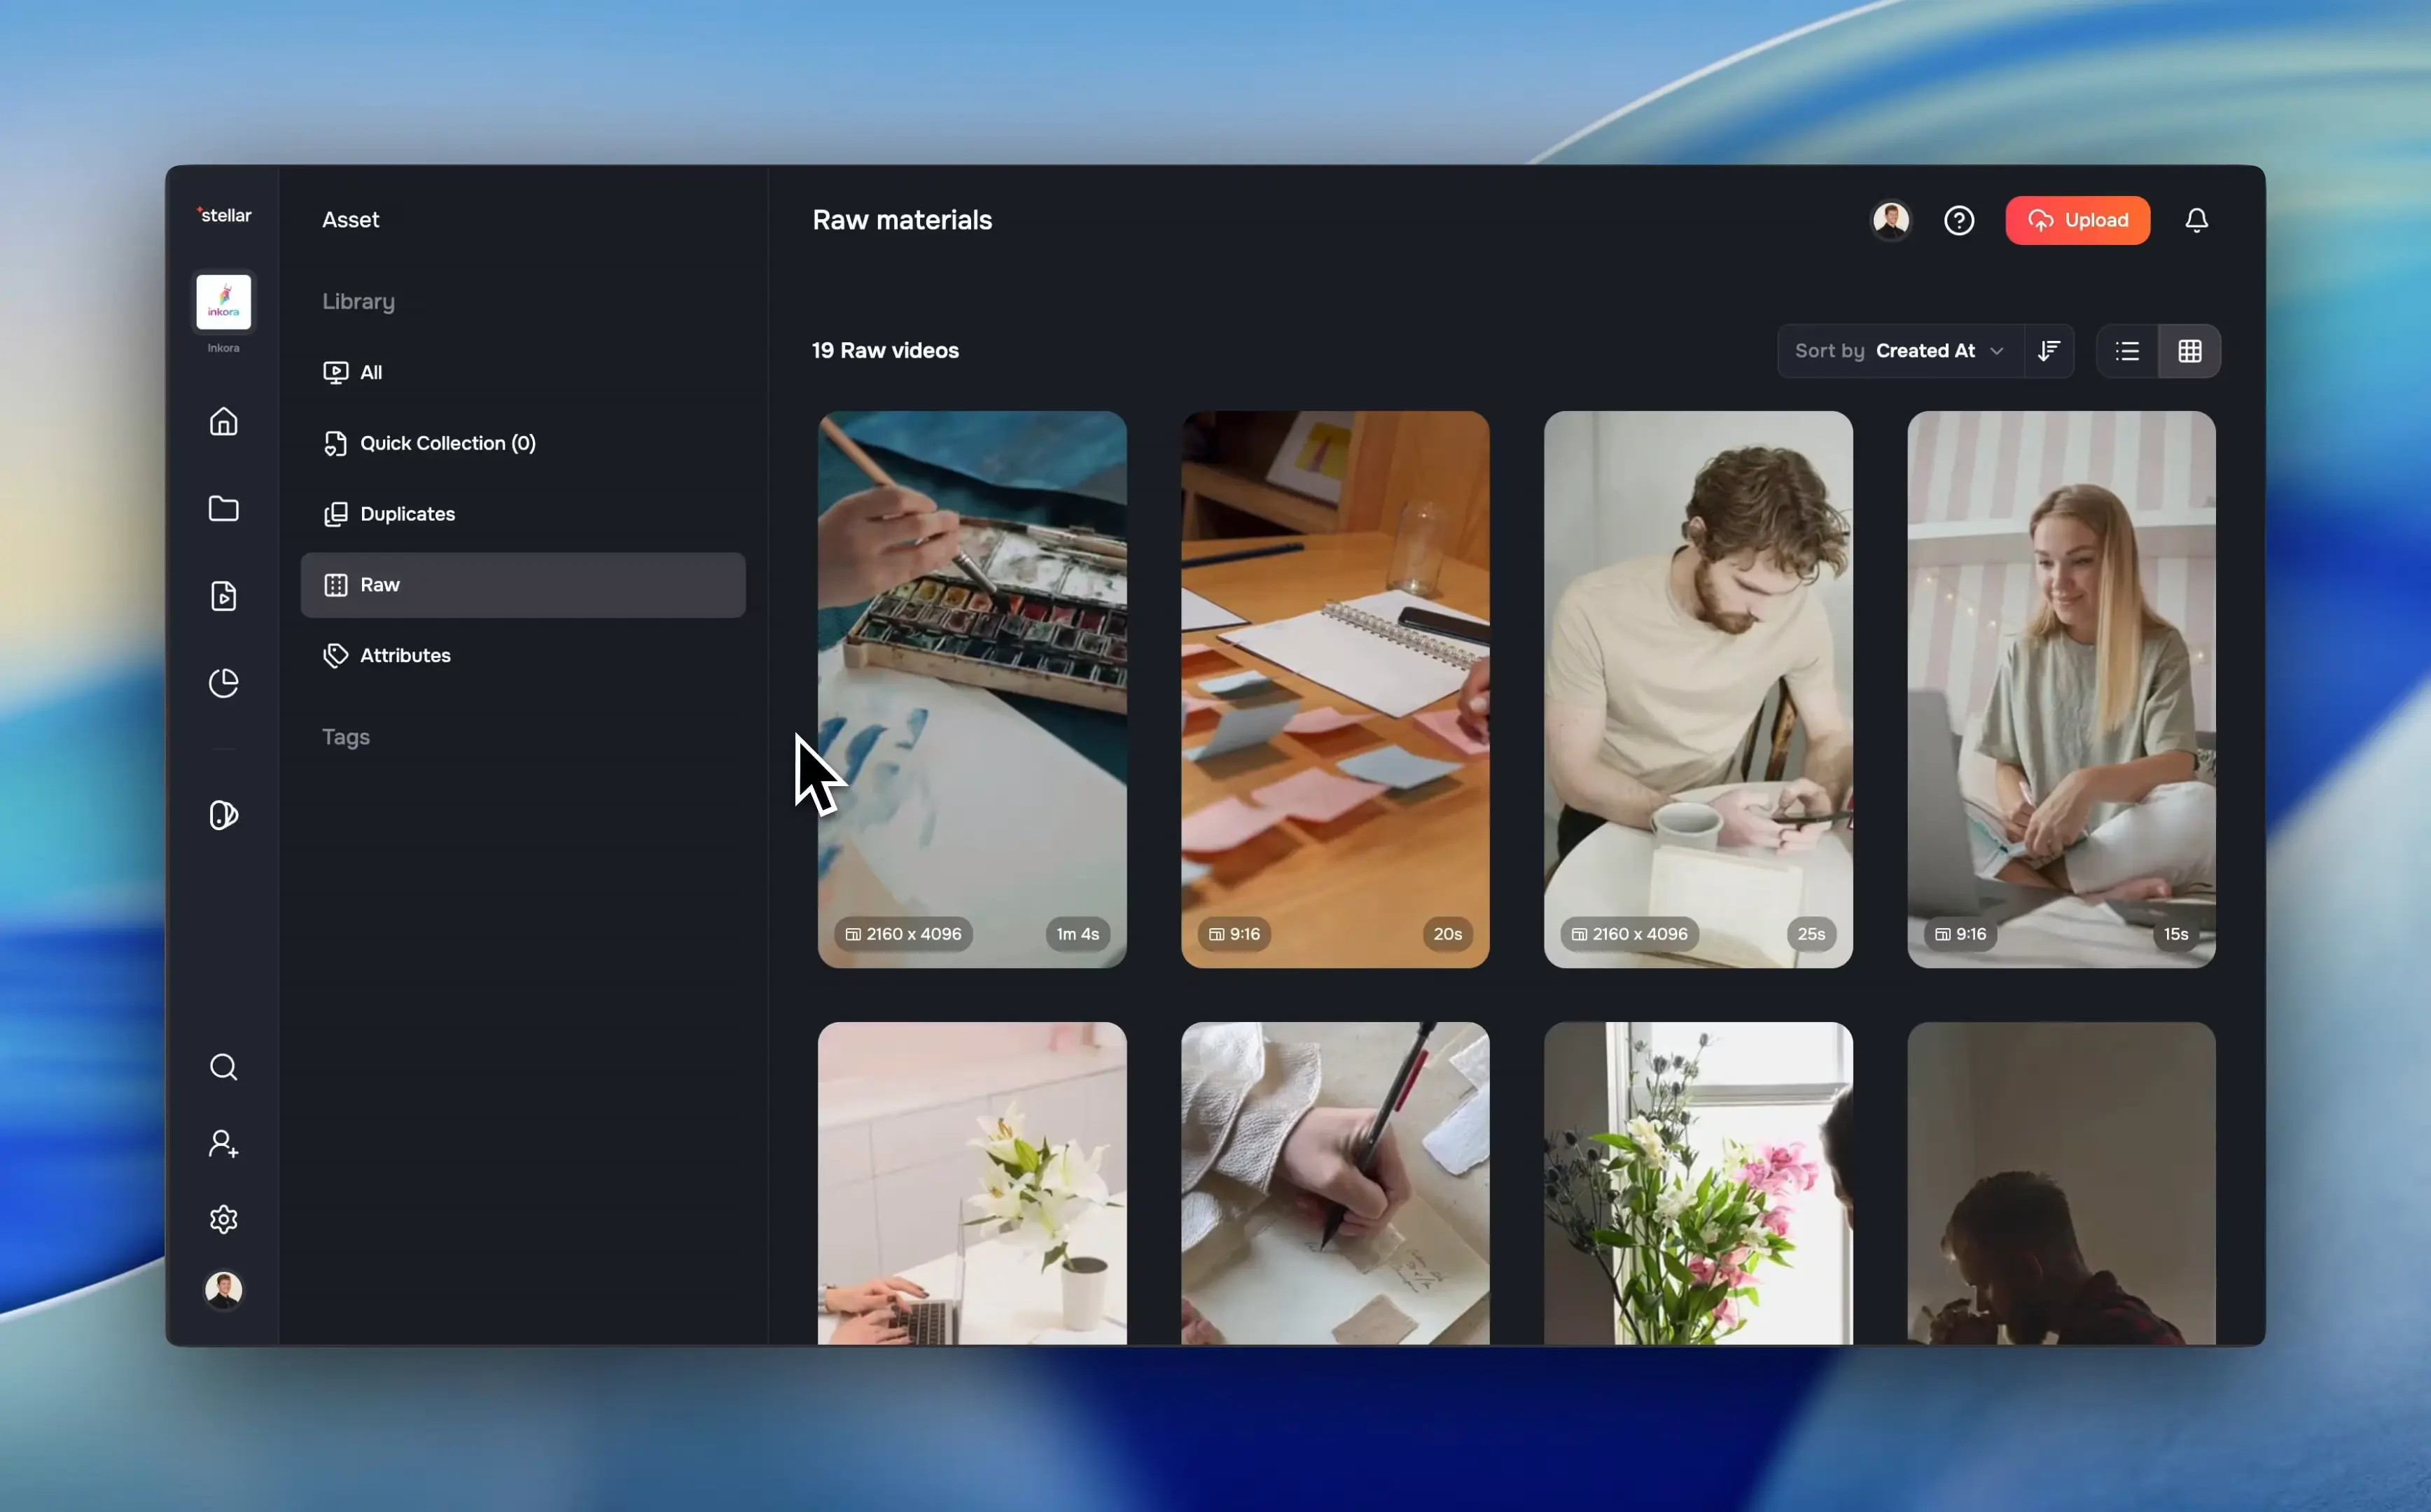This screenshot has height=1512, width=2431.
Task: Click the Tags section label
Action: point(346,737)
